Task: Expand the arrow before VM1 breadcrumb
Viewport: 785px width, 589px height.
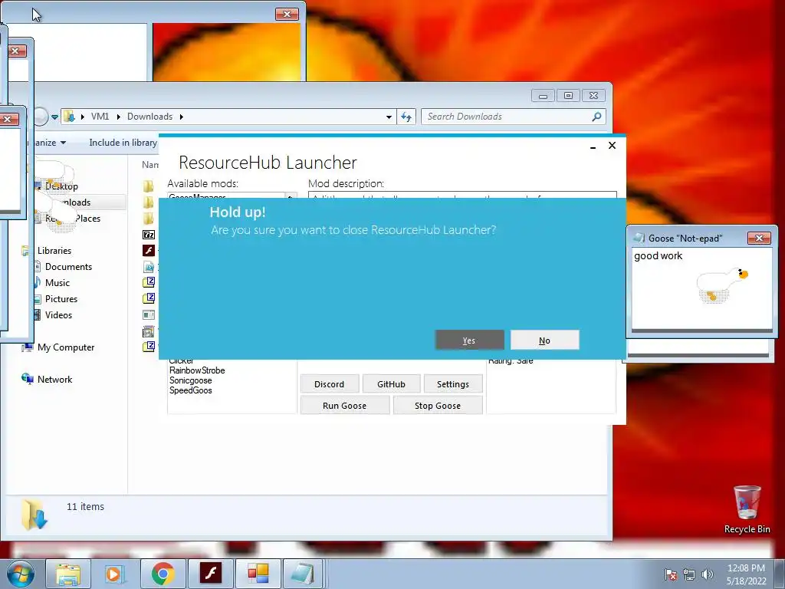Action: coord(83,117)
